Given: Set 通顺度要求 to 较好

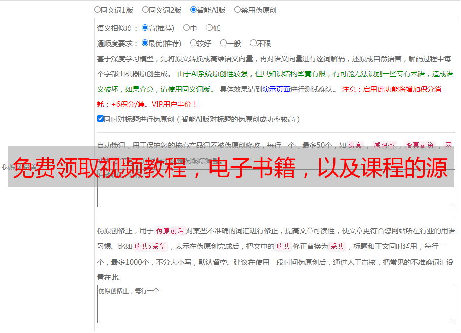Looking at the screenshot, I should pyautogui.click(x=193, y=43).
